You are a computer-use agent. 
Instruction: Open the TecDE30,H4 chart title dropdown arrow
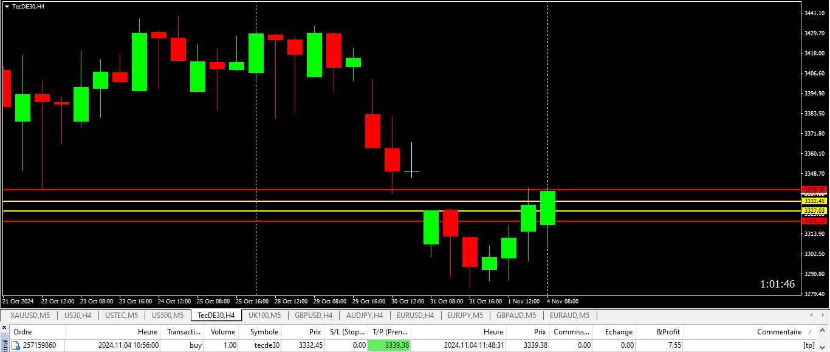7,6
